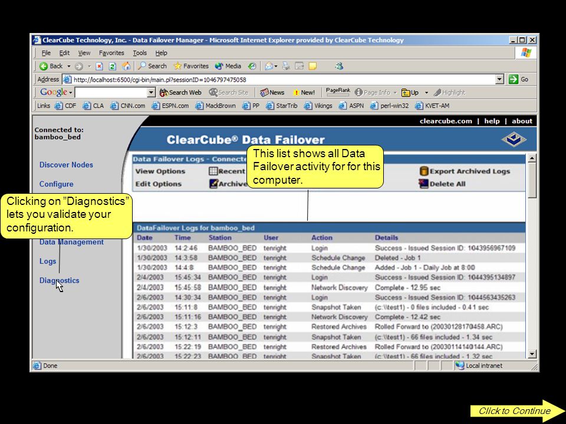Viewport: 566px width, 424px height.
Task: Open the Help menu
Action: (x=161, y=53)
